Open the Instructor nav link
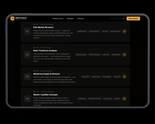Screen dimensions: 155x124 (81, 19)
